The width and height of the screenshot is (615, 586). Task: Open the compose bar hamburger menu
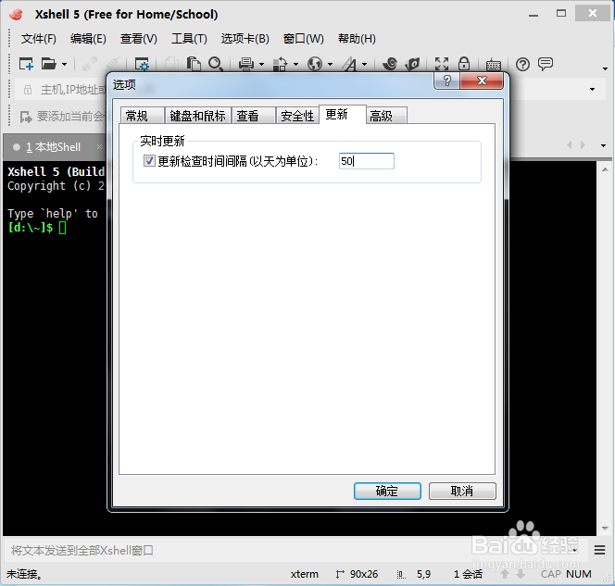tap(599, 550)
